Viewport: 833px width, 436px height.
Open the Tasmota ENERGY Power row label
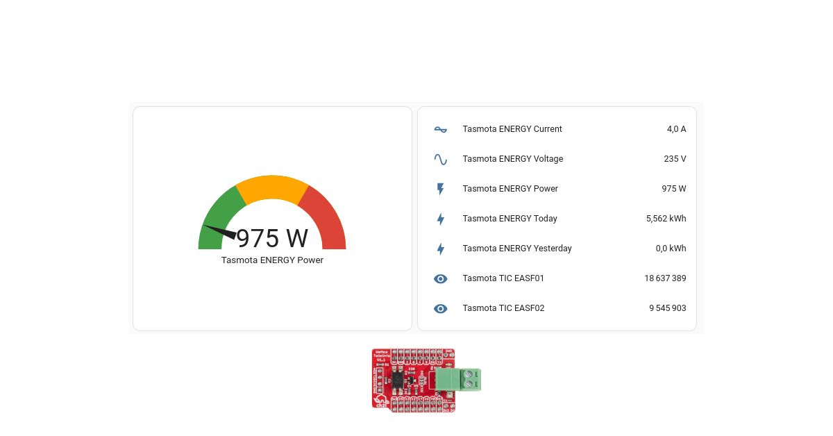[510, 189]
